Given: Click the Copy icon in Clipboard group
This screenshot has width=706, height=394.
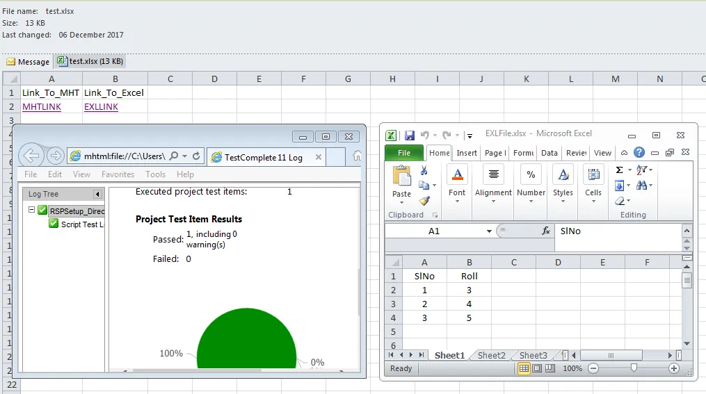Looking at the screenshot, I should pos(424,185).
